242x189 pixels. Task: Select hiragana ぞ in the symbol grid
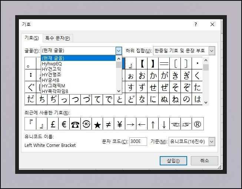[x=186, y=87]
